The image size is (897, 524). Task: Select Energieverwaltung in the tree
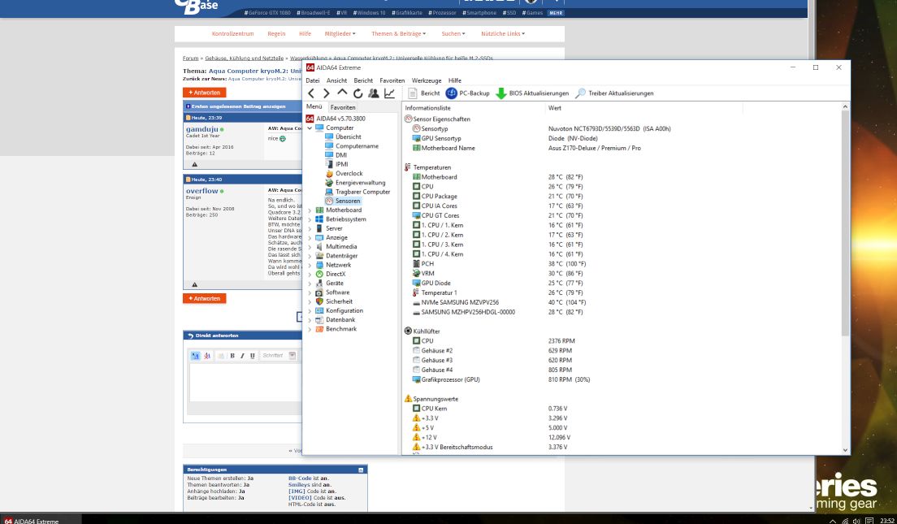[361, 183]
